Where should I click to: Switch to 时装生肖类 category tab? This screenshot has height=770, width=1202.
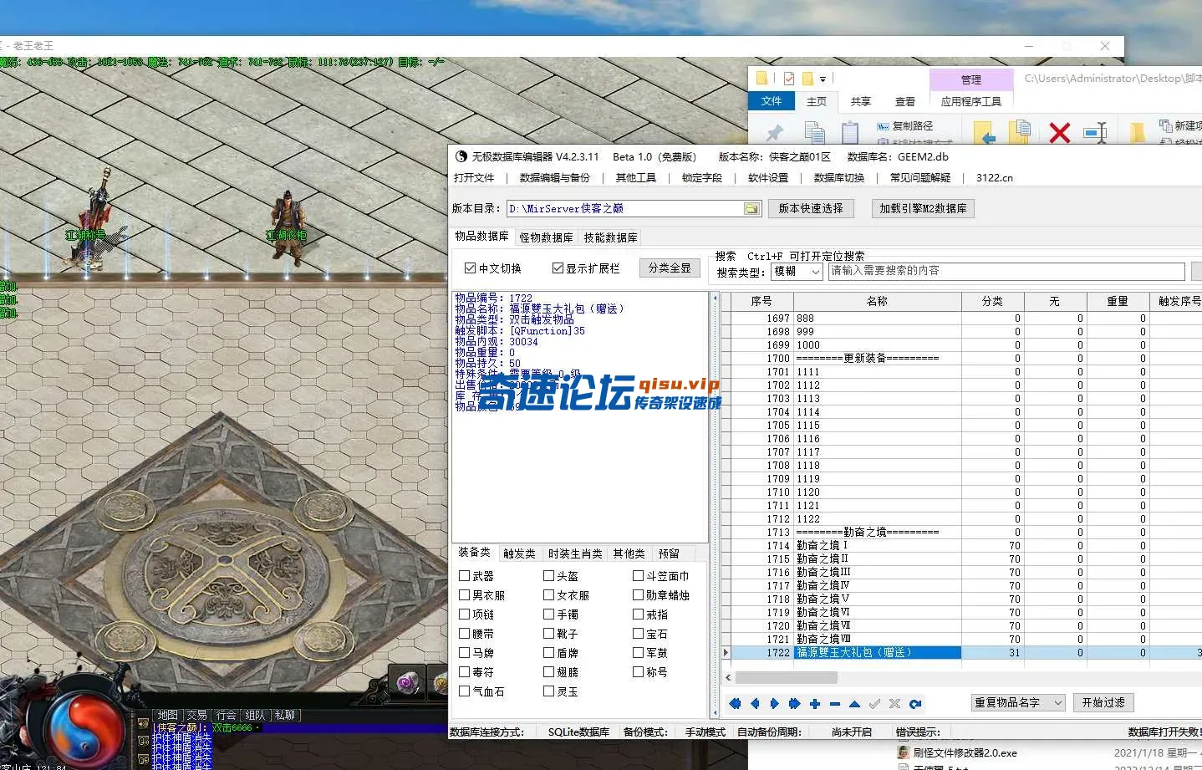575,553
